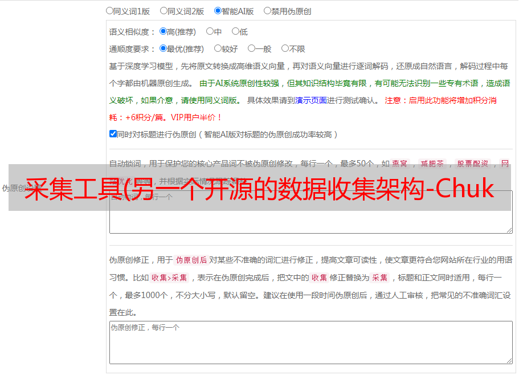Image resolution: width=519 pixels, height=375 pixels.
Task: Grab the 自动锁词 textarea resize handle
Action: 509,230
